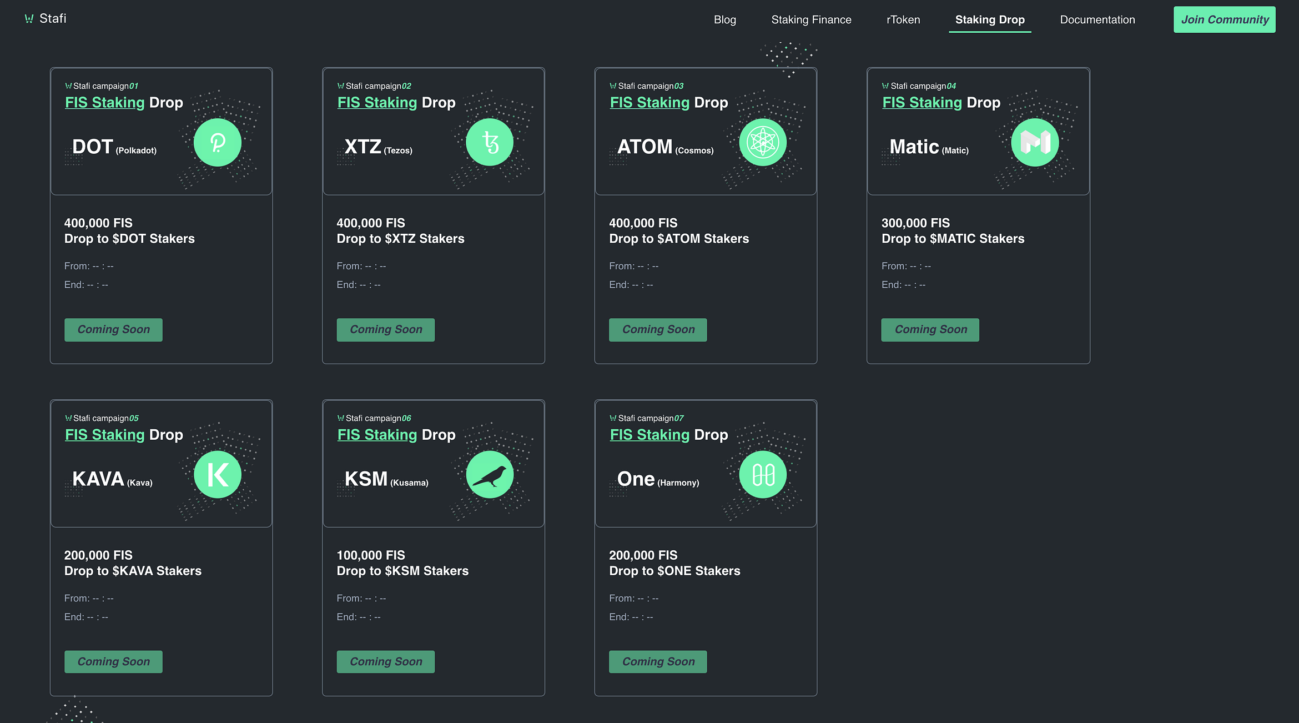Screen dimensions: 1299x723
Task: Click the Cosmos ATOM coin icon
Action: coord(763,143)
